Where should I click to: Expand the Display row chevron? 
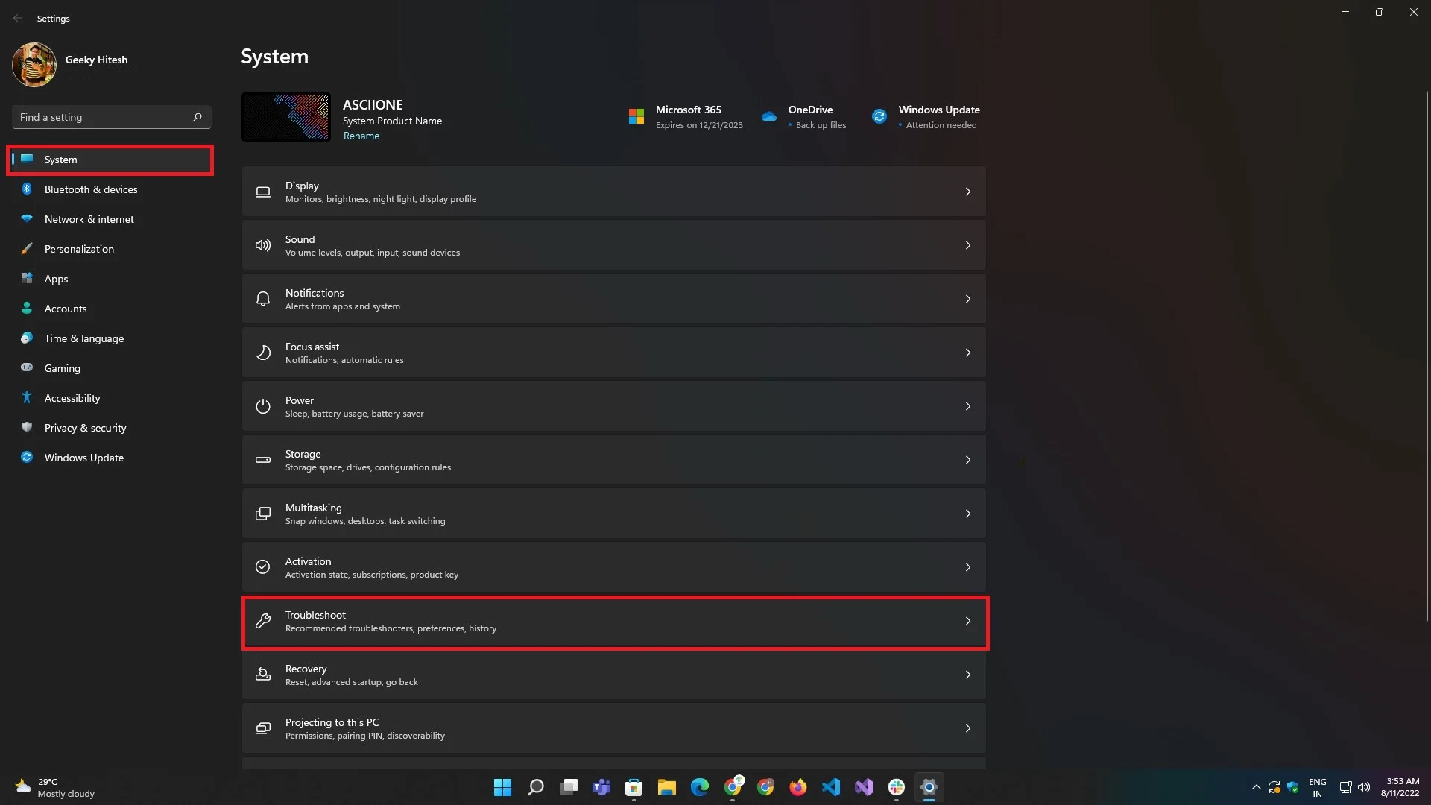pyautogui.click(x=968, y=192)
